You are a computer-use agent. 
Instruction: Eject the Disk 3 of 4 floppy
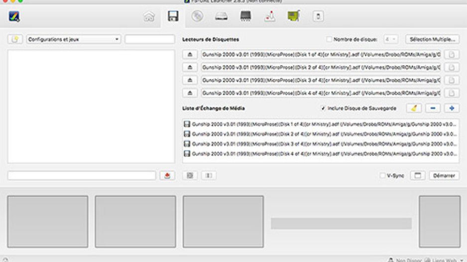(190, 80)
